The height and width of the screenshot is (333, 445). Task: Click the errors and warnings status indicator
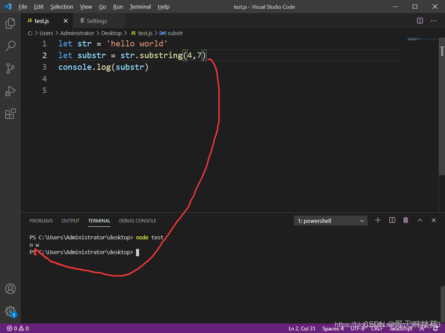click(17, 329)
